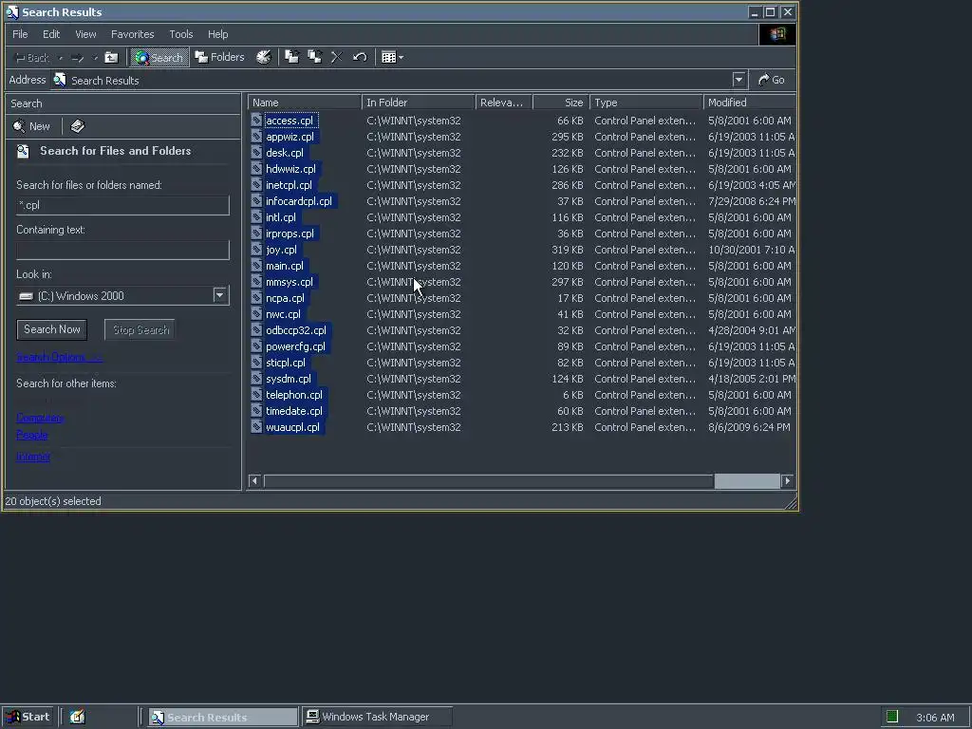The height and width of the screenshot is (729, 972).
Task: Click the Internet link
Action: coord(33,457)
